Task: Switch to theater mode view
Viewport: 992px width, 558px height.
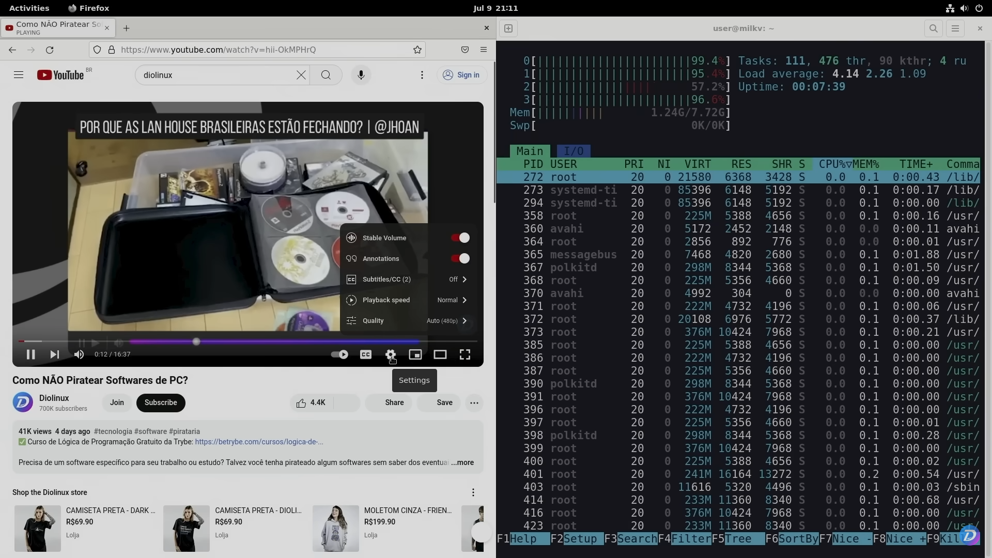Action: tap(440, 354)
